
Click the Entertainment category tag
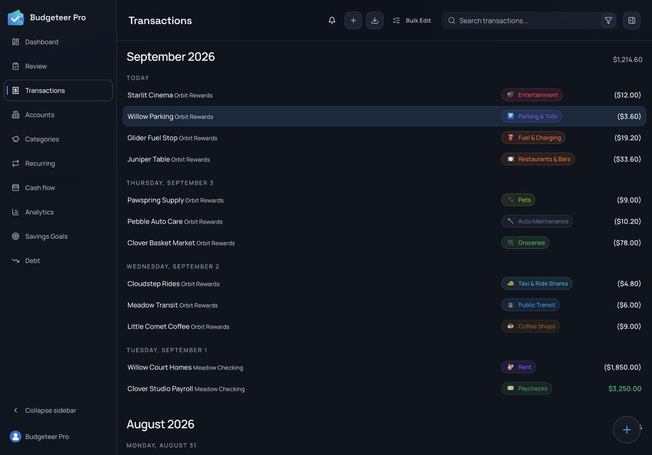532,95
